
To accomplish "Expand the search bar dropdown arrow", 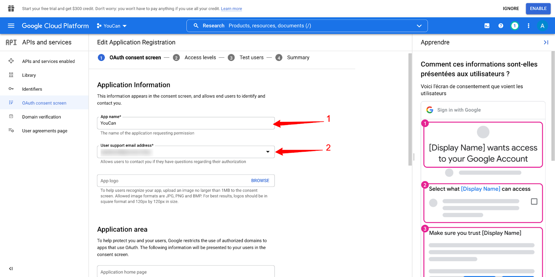I will [x=419, y=26].
